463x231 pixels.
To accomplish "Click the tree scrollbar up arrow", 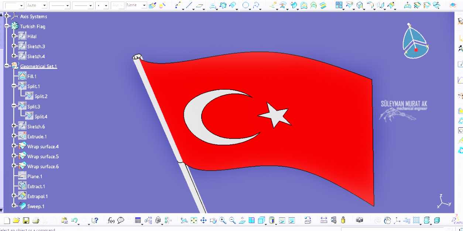I will [x=1, y=15].
